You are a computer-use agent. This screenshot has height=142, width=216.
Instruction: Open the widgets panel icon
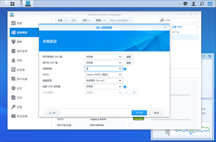210,4
